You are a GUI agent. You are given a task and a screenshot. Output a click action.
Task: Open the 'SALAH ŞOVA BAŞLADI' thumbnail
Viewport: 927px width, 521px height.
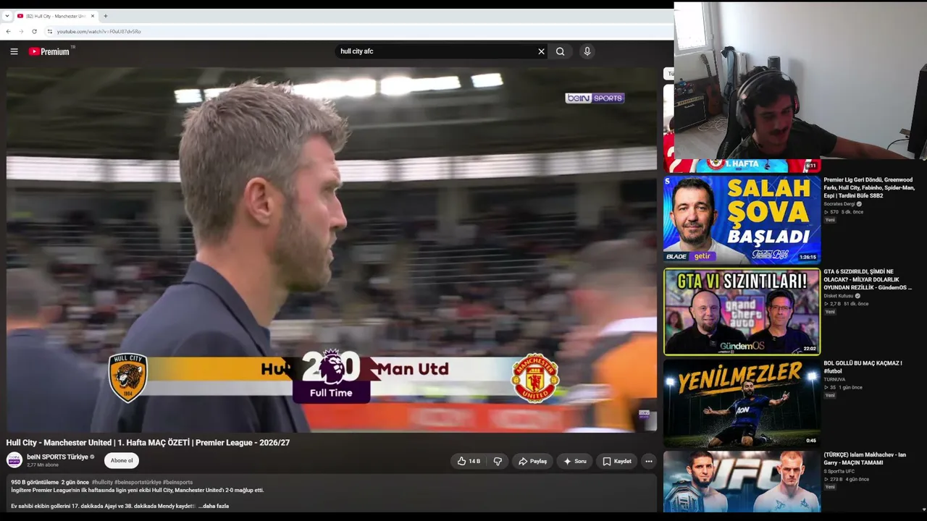click(x=742, y=219)
